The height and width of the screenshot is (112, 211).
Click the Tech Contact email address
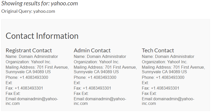click(x=168, y=101)
